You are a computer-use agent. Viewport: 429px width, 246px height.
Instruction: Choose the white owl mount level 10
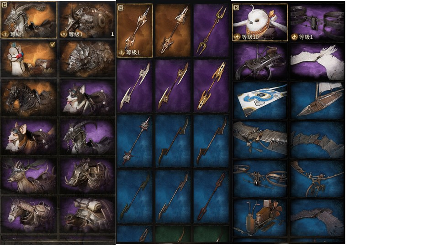pyautogui.click(x=260, y=22)
